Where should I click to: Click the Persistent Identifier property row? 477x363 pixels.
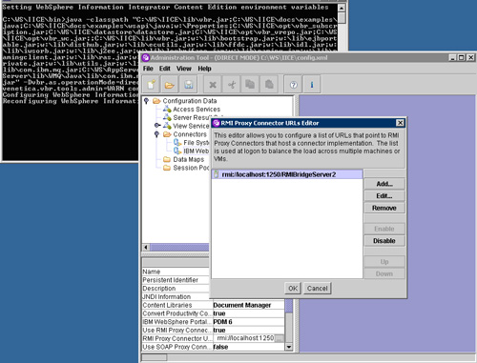176,280
